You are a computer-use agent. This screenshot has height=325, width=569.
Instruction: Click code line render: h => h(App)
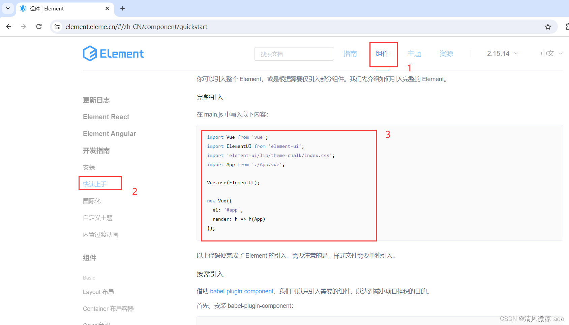click(239, 219)
